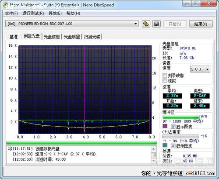Minimize the Nero DiscSpeed window

[187, 4]
